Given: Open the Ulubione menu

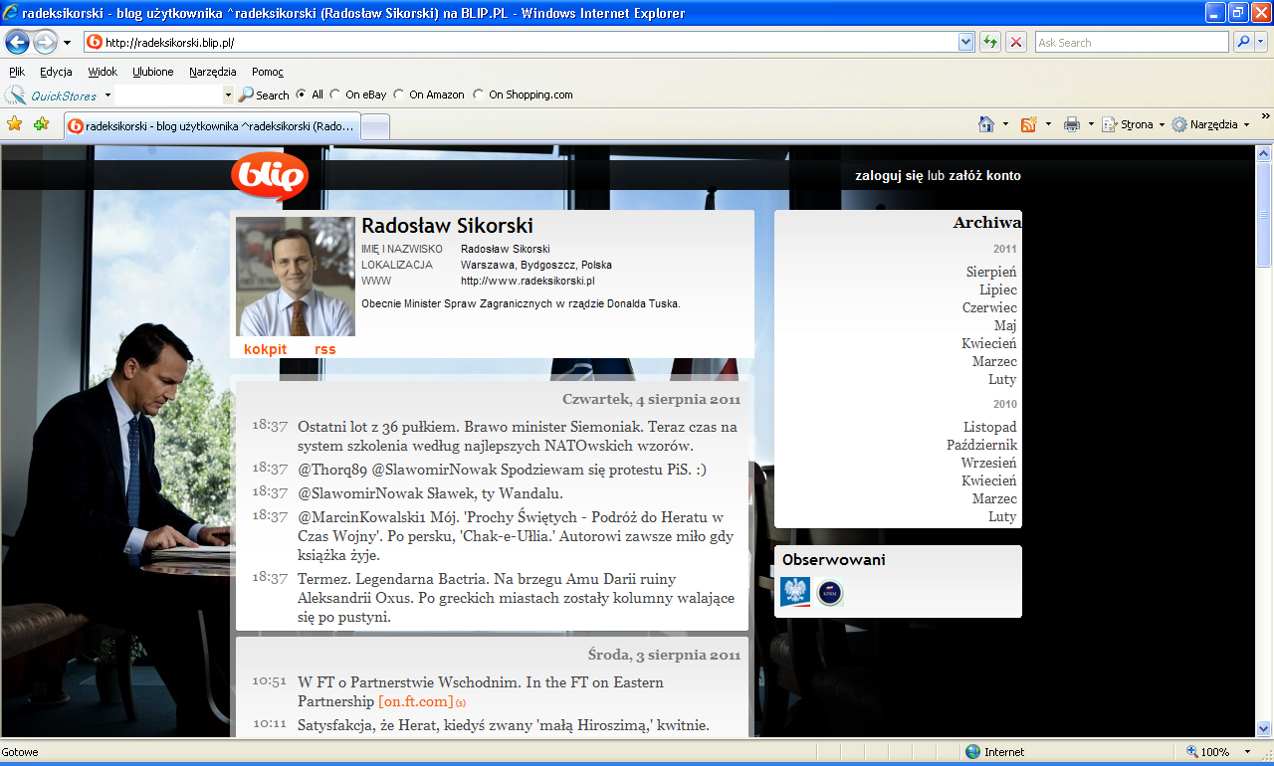Looking at the screenshot, I should (x=153, y=72).
